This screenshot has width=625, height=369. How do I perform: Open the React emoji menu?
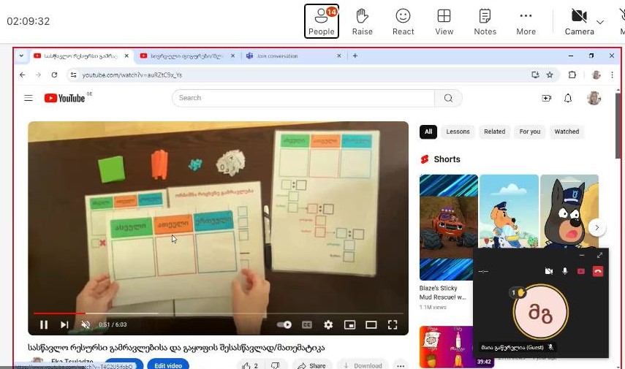coord(403,21)
